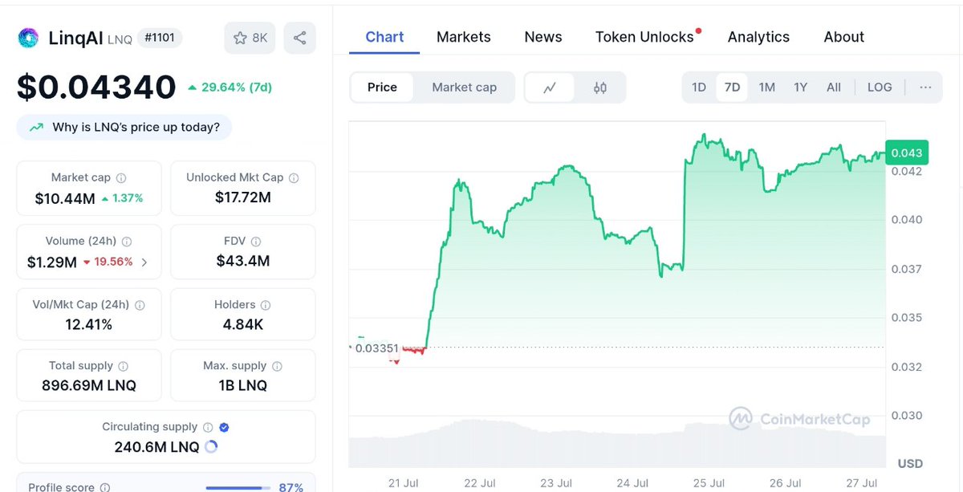Add LinqAI to watchlist via star button

[250, 38]
